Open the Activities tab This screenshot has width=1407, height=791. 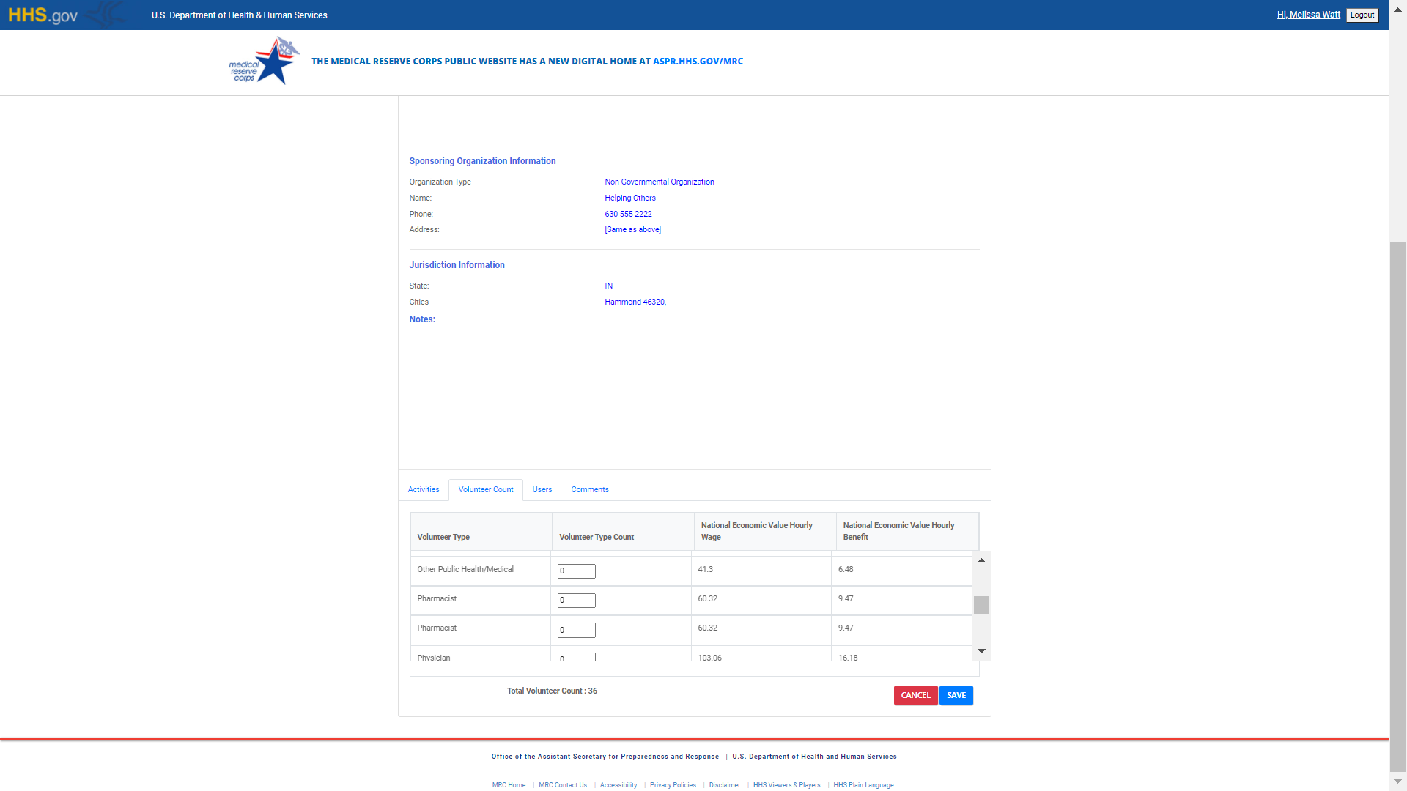coord(424,490)
